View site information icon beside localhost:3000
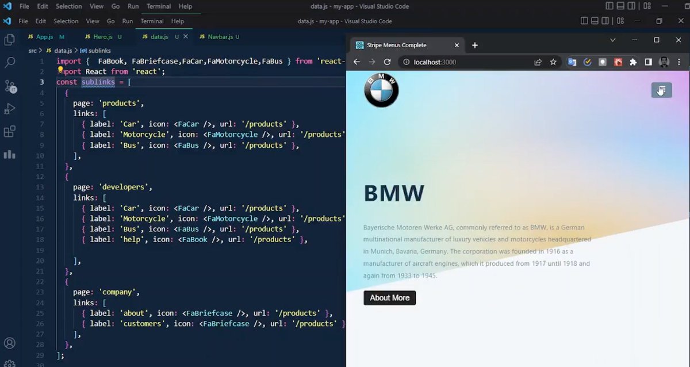Viewport: 690px width, 367px height. click(407, 62)
